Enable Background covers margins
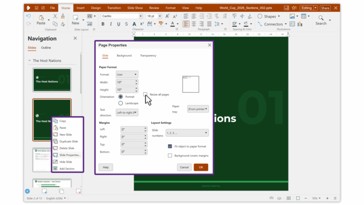The width and height of the screenshot is (364, 205). pyautogui.click(x=170, y=156)
